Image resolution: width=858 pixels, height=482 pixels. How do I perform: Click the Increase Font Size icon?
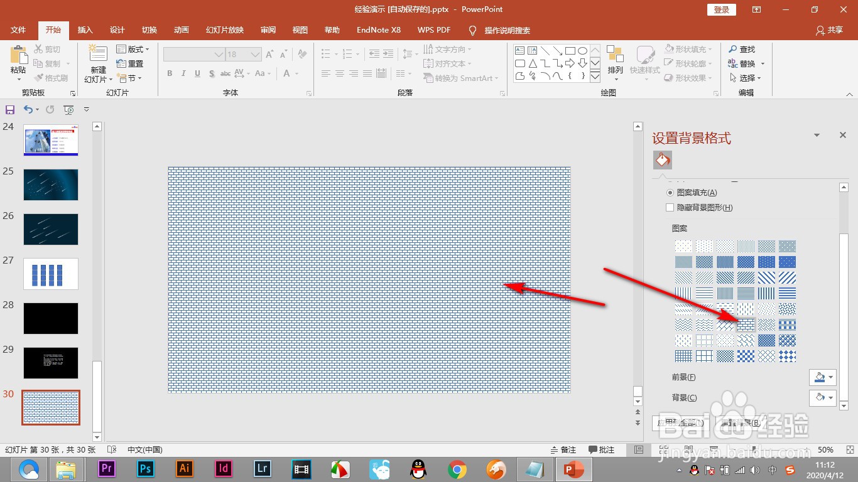point(269,55)
